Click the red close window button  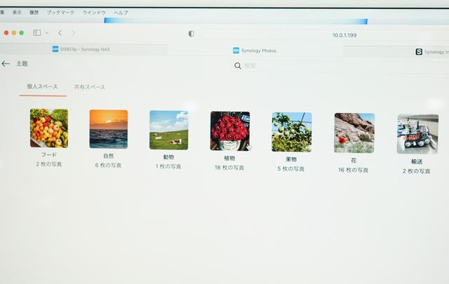(x=6, y=33)
